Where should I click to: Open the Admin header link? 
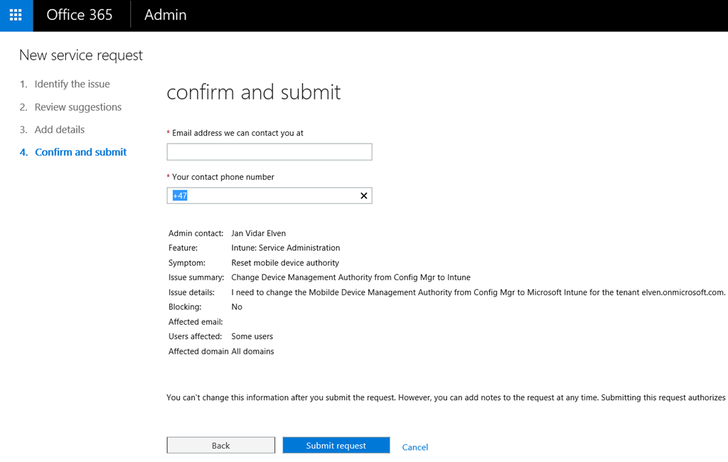[165, 15]
